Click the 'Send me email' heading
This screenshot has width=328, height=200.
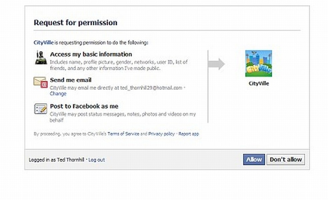pyautogui.click(x=71, y=80)
